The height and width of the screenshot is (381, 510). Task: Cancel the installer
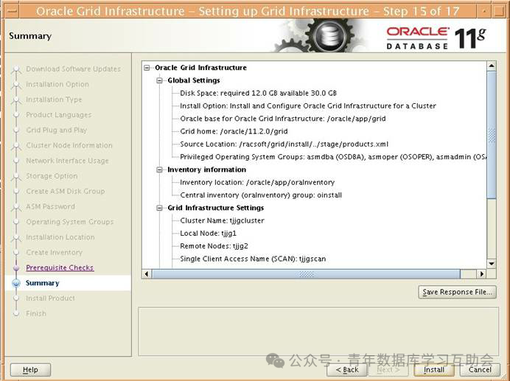480,370
